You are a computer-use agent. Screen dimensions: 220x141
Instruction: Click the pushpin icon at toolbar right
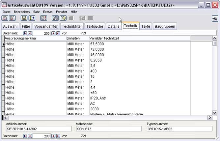click(x=215, y=19)
